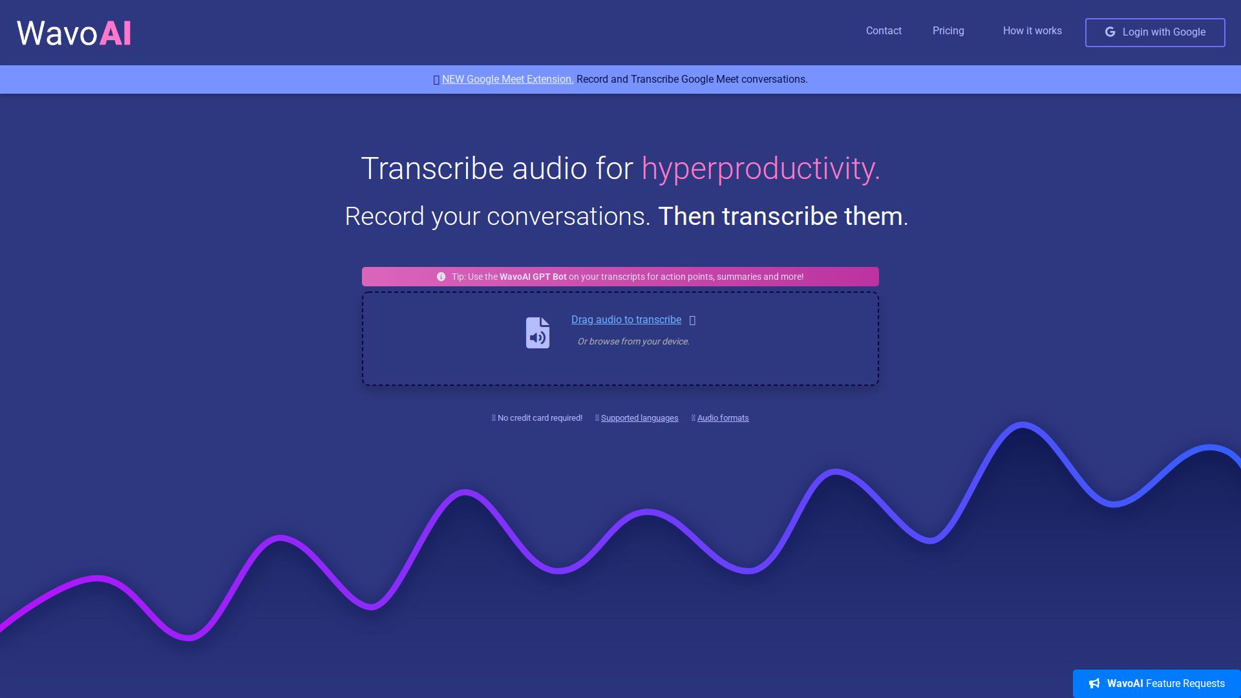Click the megaphone icon in Feature Requests

tap(1094, 684)
